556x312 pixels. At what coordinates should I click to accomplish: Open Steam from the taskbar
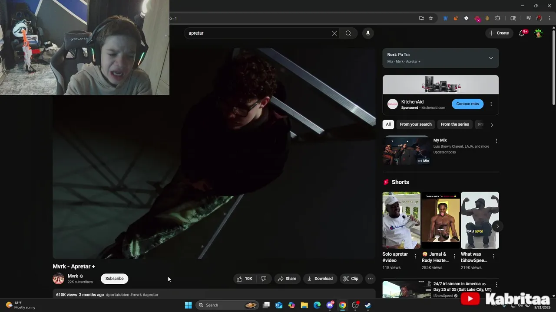(x=367, y=305)
